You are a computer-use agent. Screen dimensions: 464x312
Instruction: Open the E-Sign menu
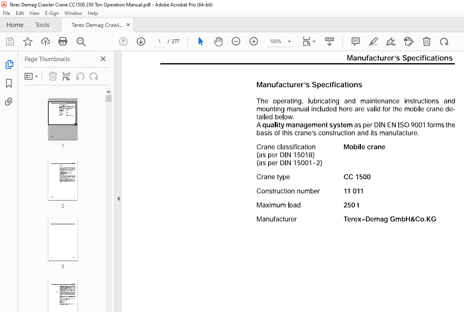coord(52,13)
